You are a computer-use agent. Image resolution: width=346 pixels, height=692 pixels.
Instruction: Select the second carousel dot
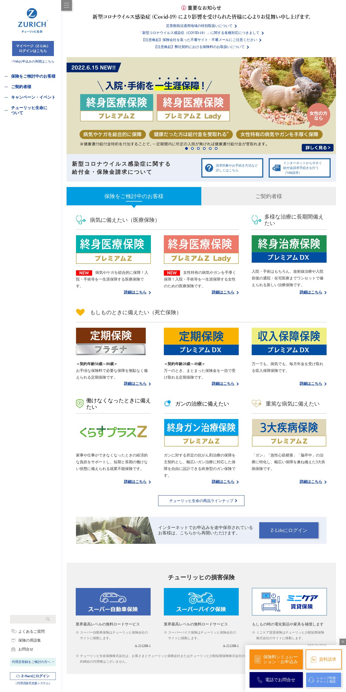pos(192,148)
